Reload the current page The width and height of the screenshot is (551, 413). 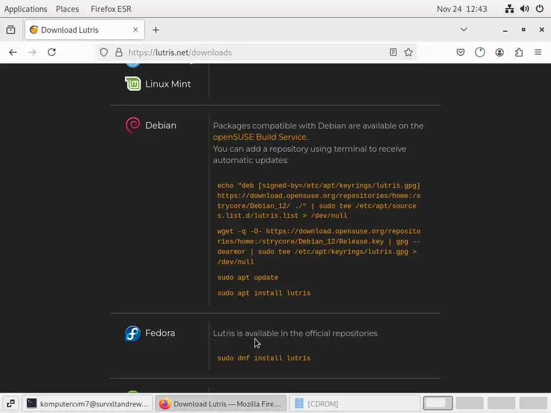click(52, 52)
